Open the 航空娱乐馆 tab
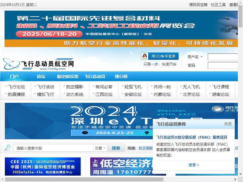Image resolution: width=243 pixels, height=182 pixels. pyautogui.click(x=67, y=76)
